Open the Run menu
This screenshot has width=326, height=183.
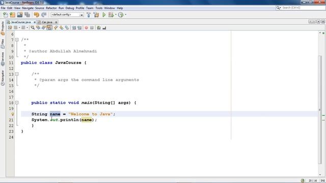point(61,8)
